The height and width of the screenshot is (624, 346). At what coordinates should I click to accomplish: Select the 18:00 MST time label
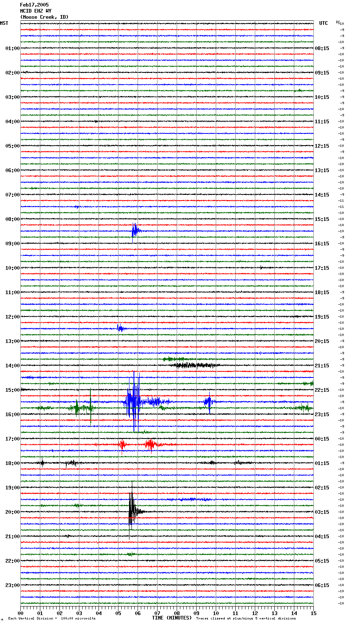(x=13, y=463)
